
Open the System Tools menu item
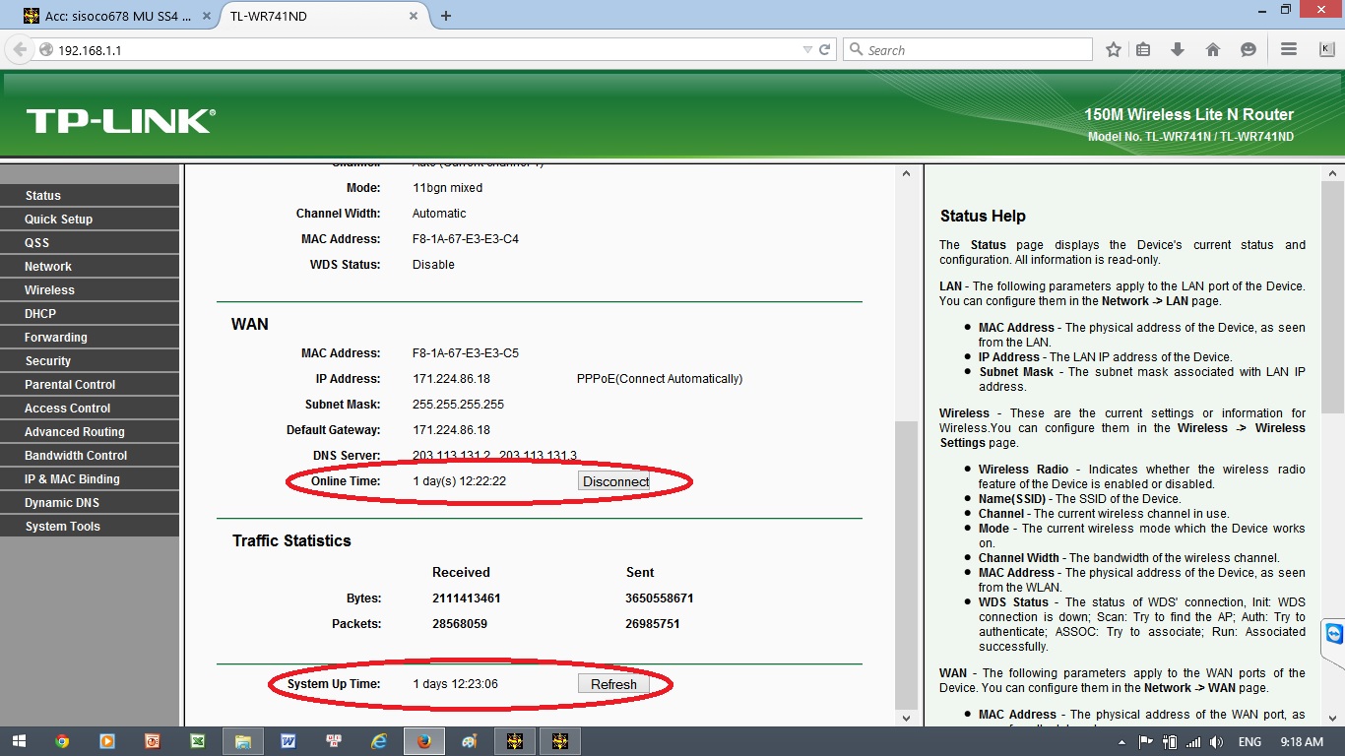point(90,526)
